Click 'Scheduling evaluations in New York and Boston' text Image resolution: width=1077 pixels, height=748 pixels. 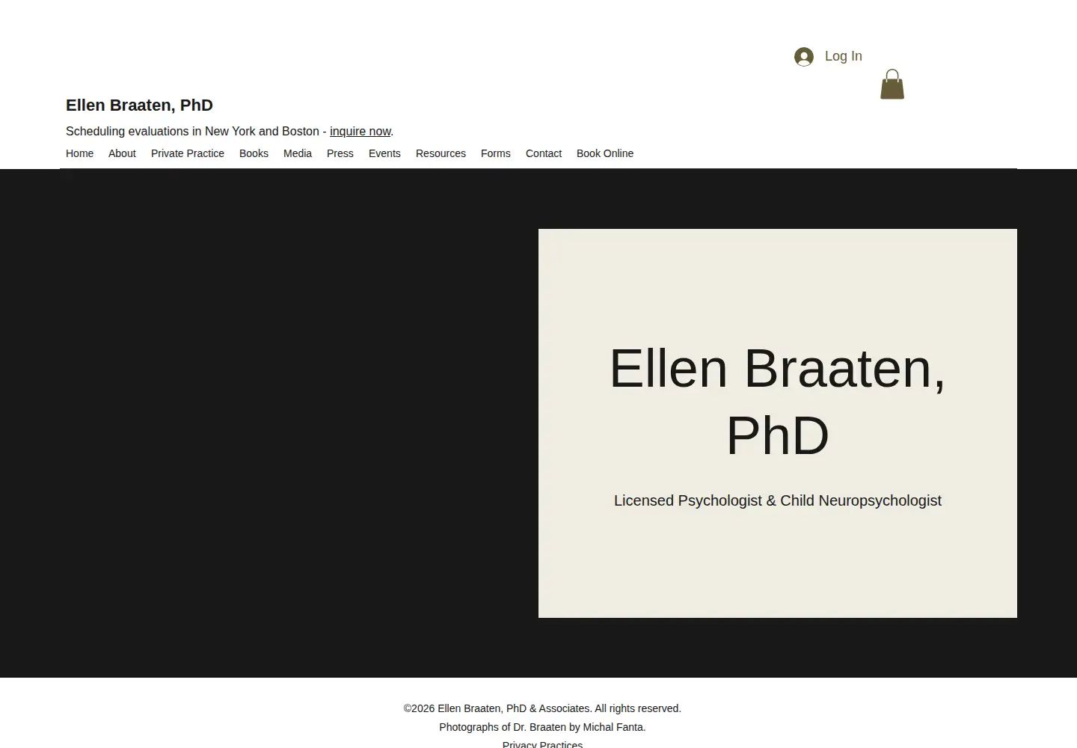coord(192,132)
